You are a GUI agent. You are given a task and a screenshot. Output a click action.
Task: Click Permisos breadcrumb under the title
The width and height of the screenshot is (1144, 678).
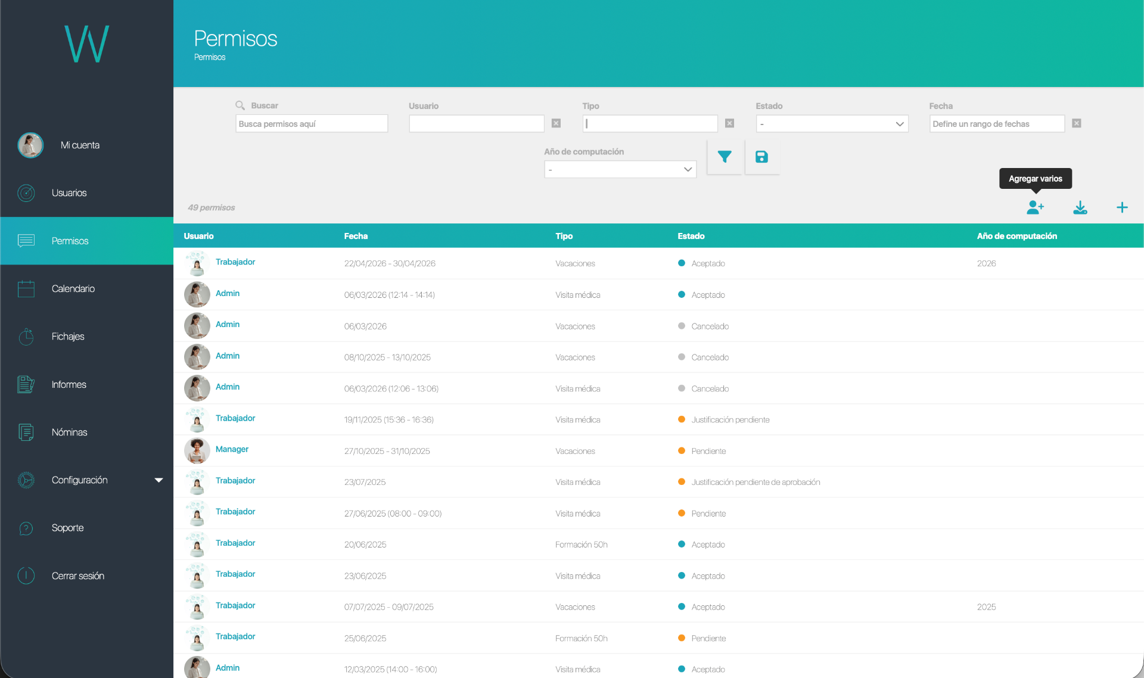pos(210,57)
